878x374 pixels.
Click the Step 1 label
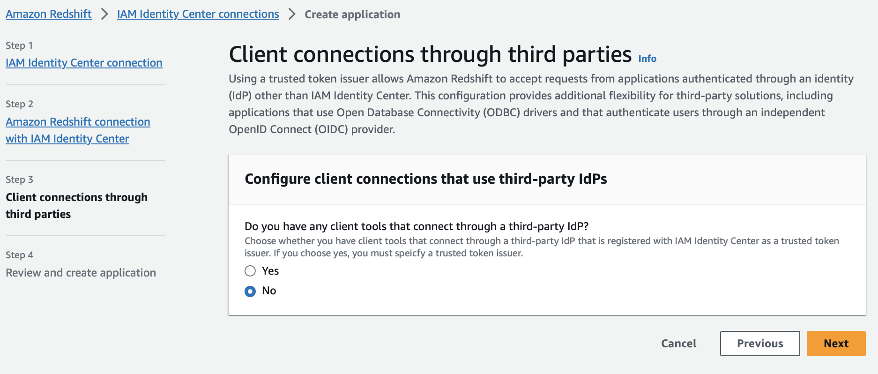[19, 45]
